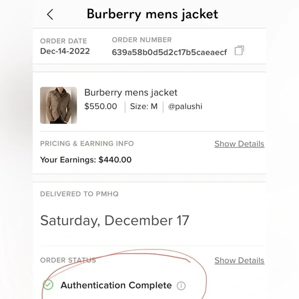Tap the Size: M label
Image resolution: width=299 pixels, height=299 pixels.
144,106
